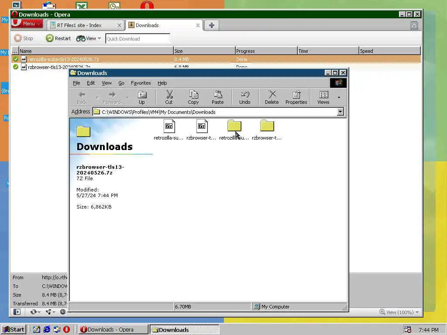Click the 7:44 PM system clock

pos(429,330)
